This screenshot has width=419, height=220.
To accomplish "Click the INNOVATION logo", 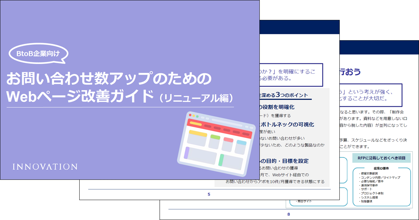I will coord(45,167).
